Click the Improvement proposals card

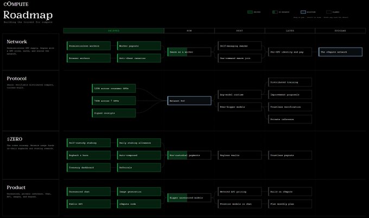click(290, 95)
